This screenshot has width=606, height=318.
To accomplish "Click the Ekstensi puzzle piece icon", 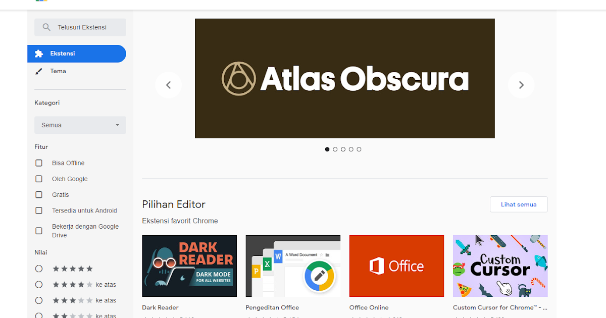I will 39,54.
